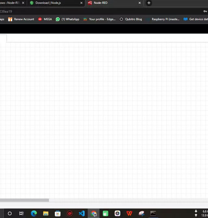Open Microsoft Store from the taskbar
This screenshot has height=218, width=208.
point(58,213)
